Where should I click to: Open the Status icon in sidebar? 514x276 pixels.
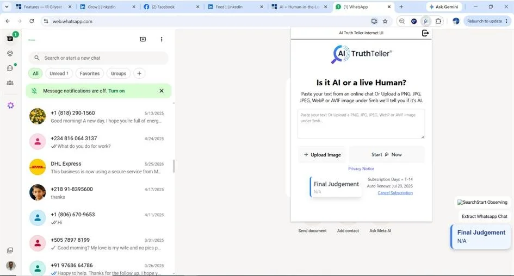10,53
